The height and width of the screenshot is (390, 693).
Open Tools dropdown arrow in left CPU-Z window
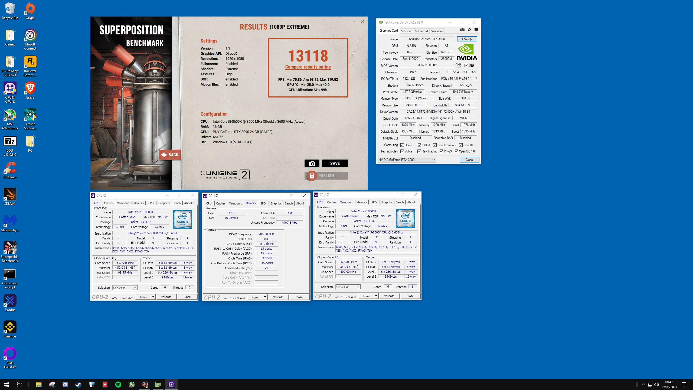[153, 297]
